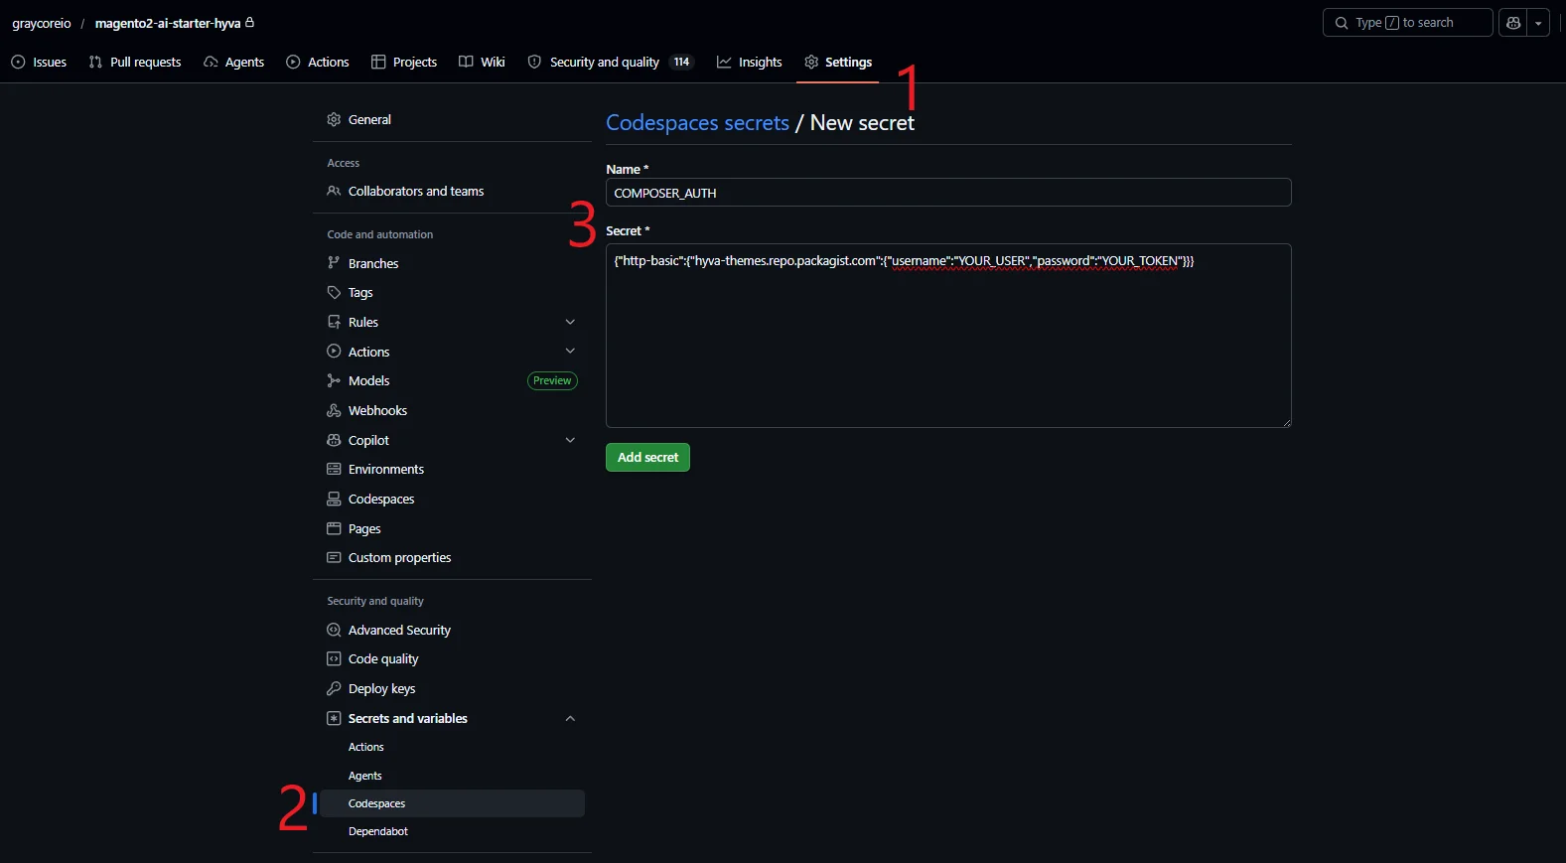1566x863 pixels.
Task: Open Security and quality tab
Action: point(611,62)
